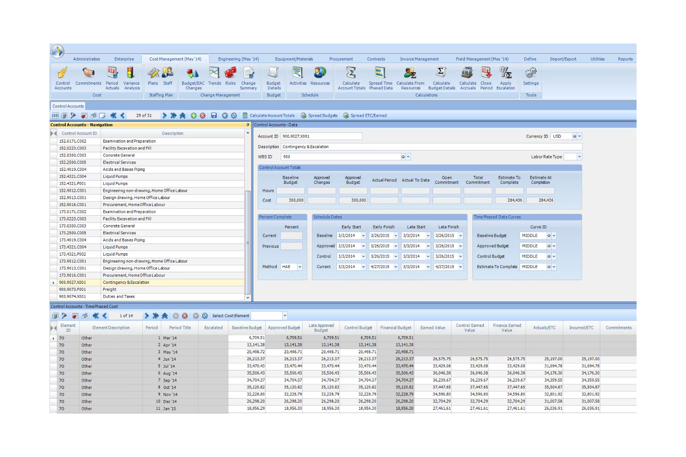Run Calculate Accruals
The height and width of the screenshot is (457, 686).
[468, 78]
